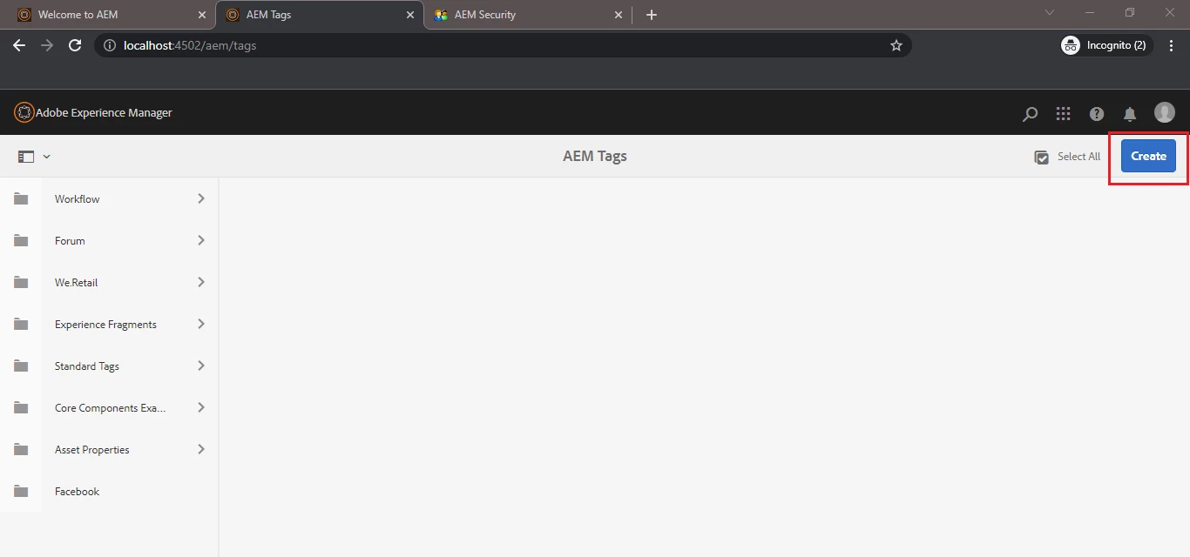Reload the page in Chrome

(x=75, y=45)
